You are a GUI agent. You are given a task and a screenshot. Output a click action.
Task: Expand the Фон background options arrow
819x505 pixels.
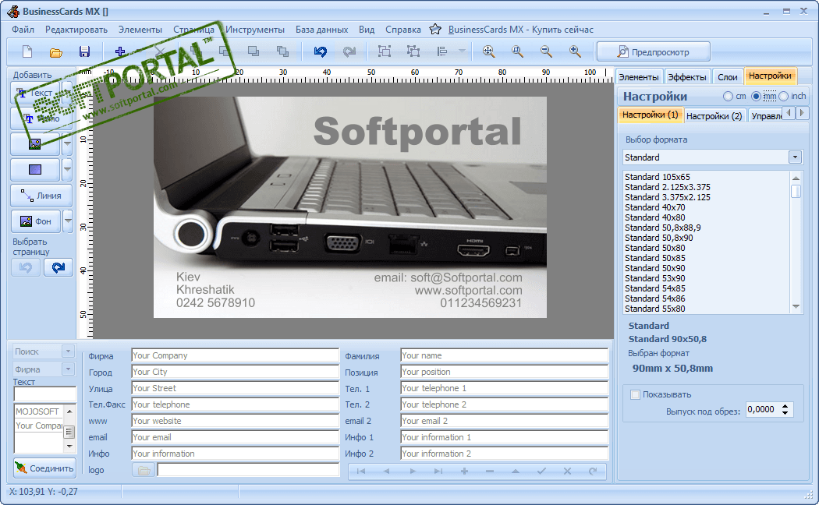(x=68, y=221)
